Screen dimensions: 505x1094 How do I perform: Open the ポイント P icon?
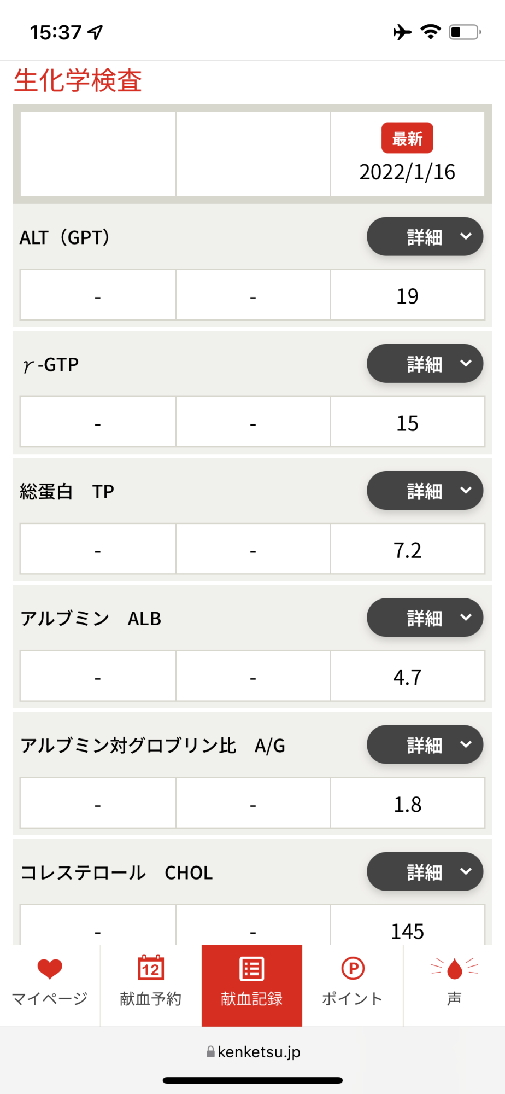tap(353, 968)
